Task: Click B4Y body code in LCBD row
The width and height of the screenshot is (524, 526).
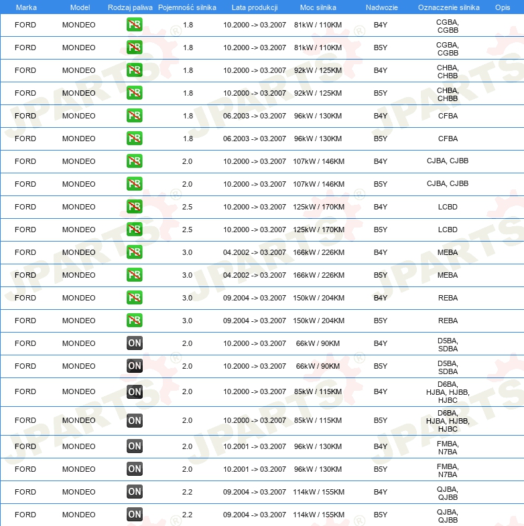Action: pyautogui.click(x=381, y=207)
